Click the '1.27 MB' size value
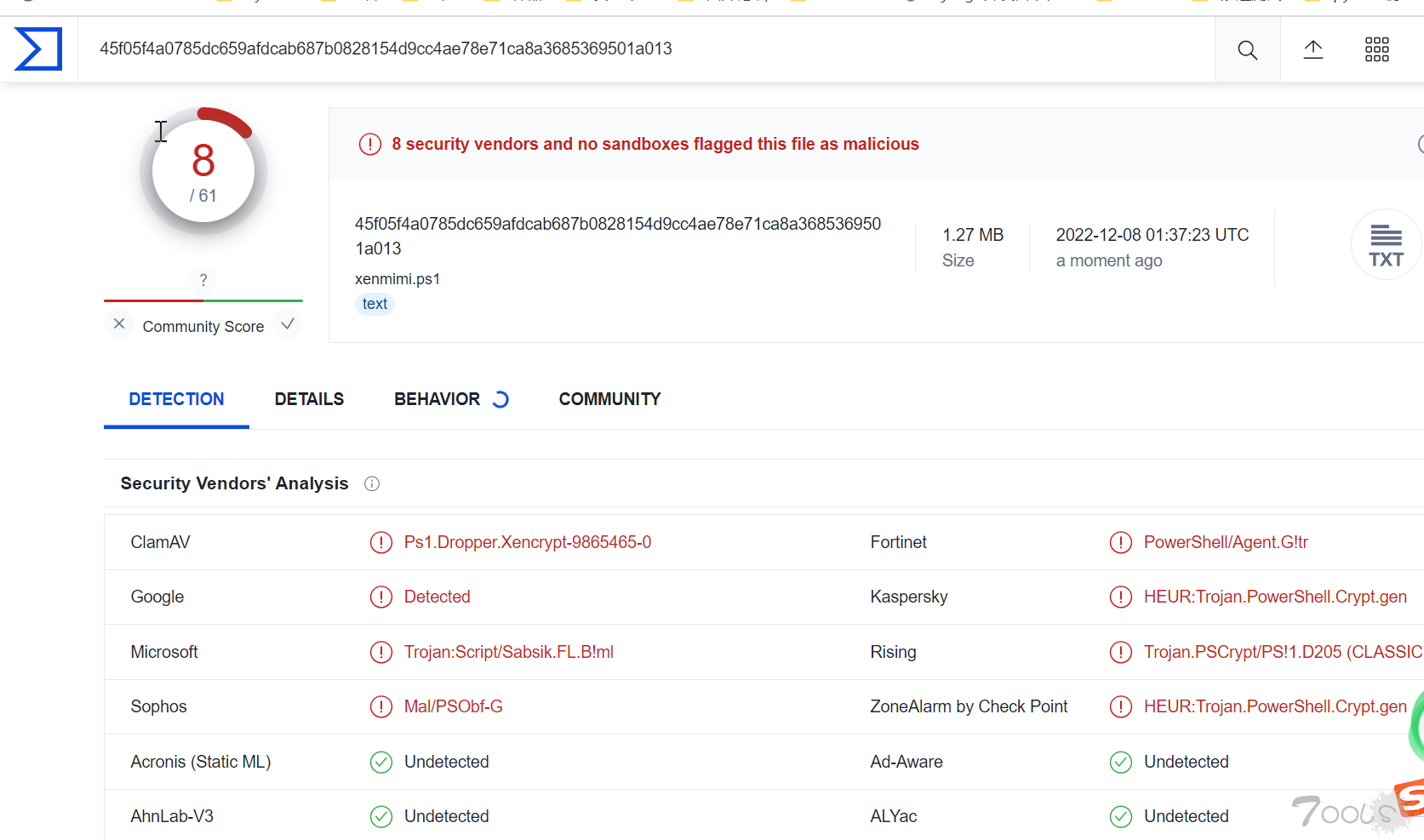The image size is (1424, 840). (973, 235)
